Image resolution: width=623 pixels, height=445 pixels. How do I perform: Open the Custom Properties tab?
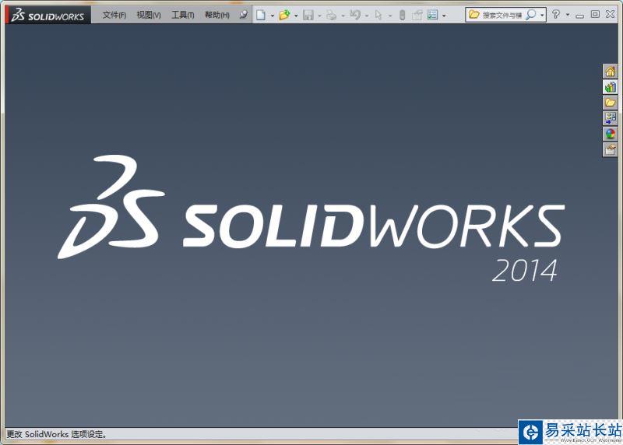610,149
